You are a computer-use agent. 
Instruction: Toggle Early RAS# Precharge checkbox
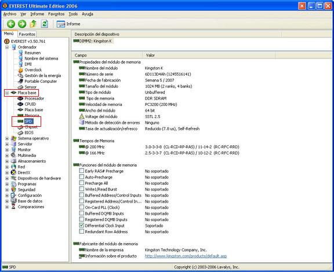coord(82,171)
